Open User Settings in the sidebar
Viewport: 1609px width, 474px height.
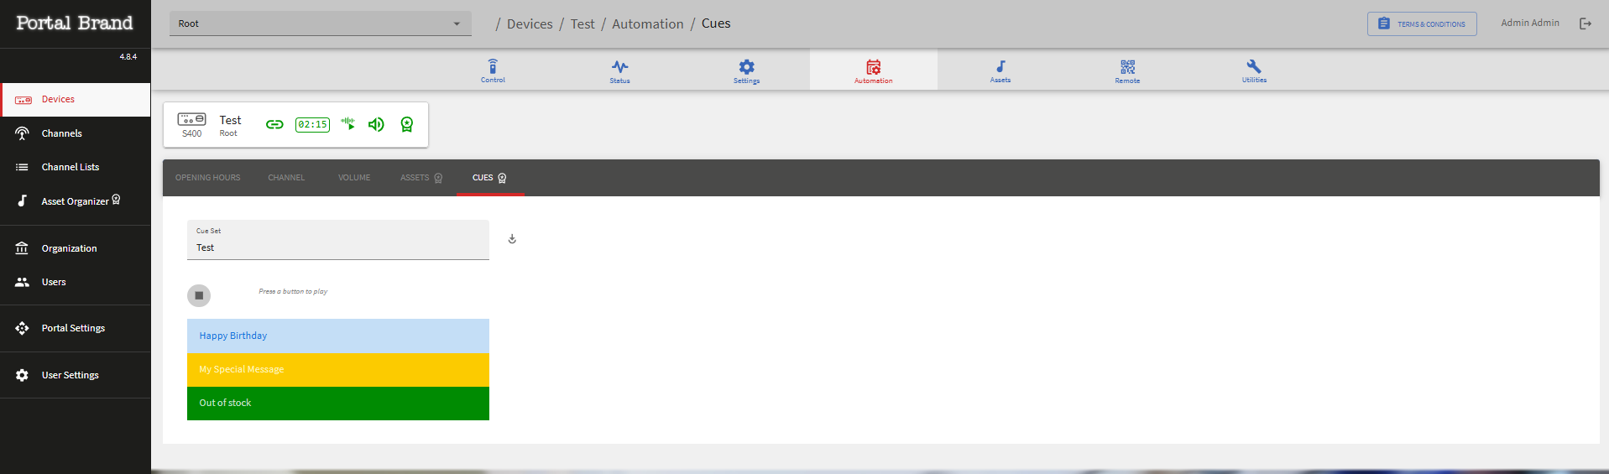pyautogui.click(x=76, y=375)
